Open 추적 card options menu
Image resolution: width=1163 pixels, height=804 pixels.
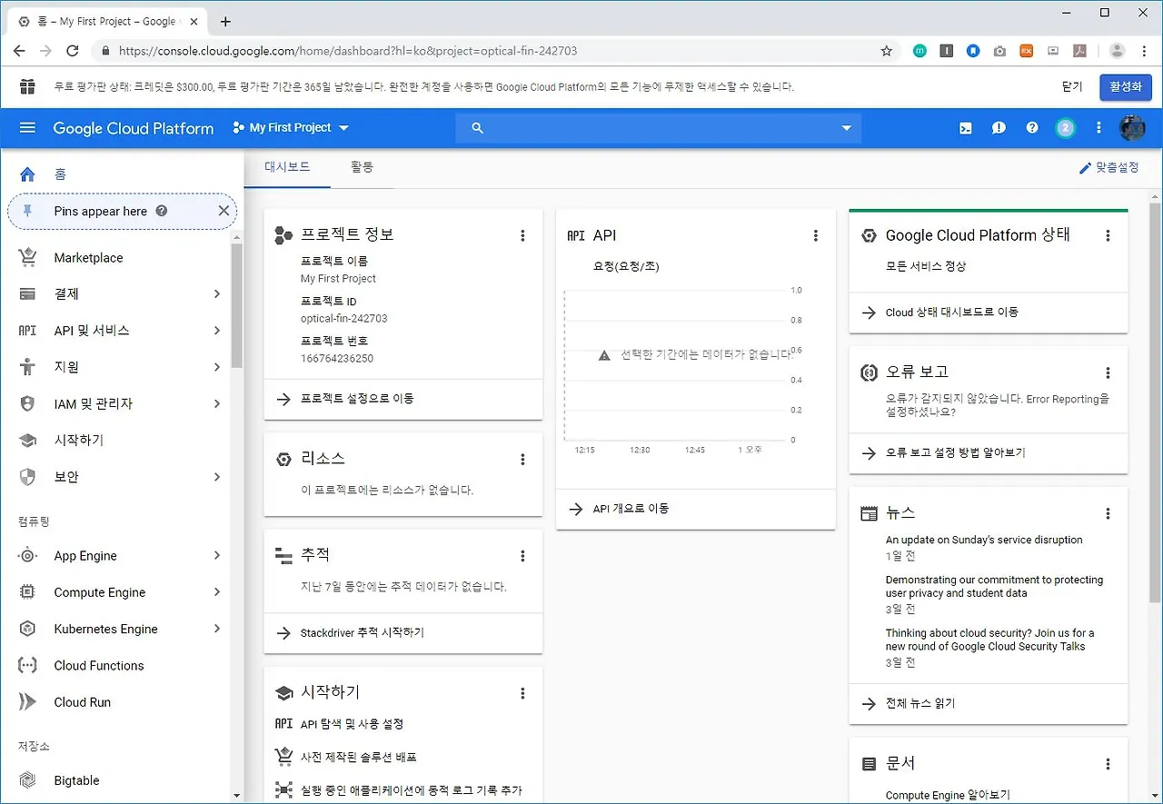click(x=522, y=556)
